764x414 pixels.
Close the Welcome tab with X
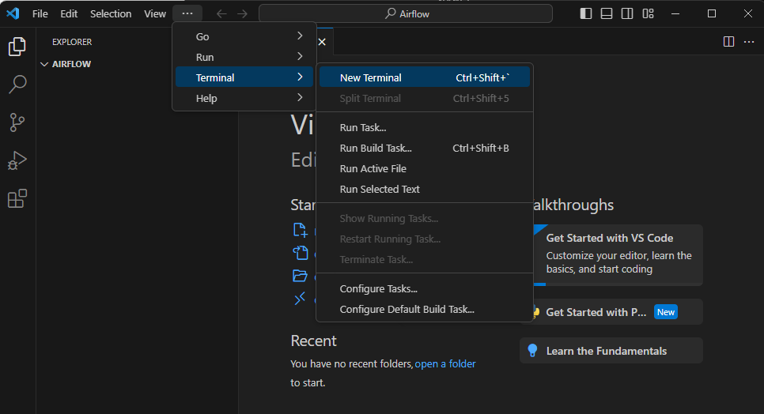[322, 42]
